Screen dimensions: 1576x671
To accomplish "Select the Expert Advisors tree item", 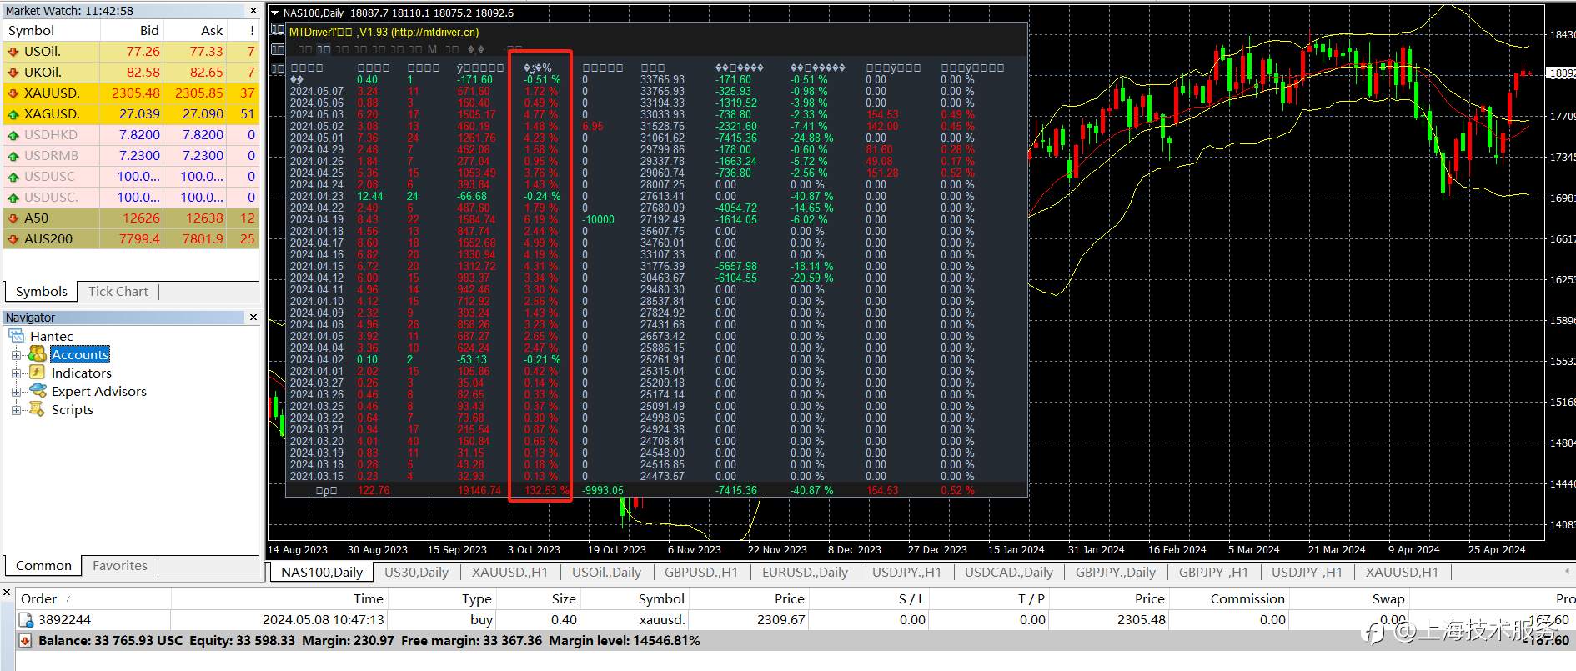I will (x=99, y=392).
